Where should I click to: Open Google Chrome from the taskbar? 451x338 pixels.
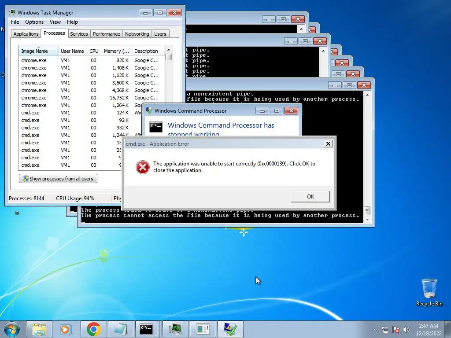click(x=93, y=329)
